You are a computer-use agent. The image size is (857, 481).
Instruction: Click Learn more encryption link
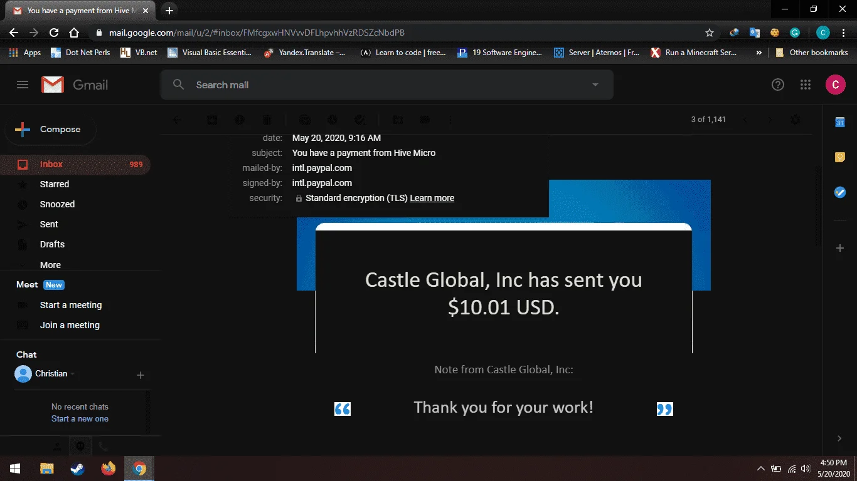click(x=432, y=198)
